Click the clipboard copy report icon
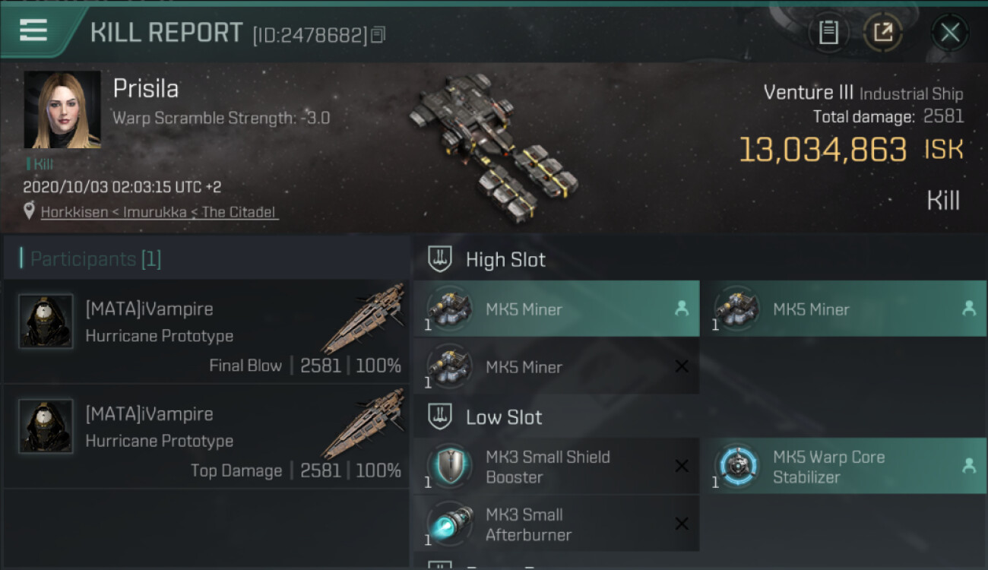Image resolution: width=988 pixels, height=570 pixels. pyautogui.click(x=828, y=32)
